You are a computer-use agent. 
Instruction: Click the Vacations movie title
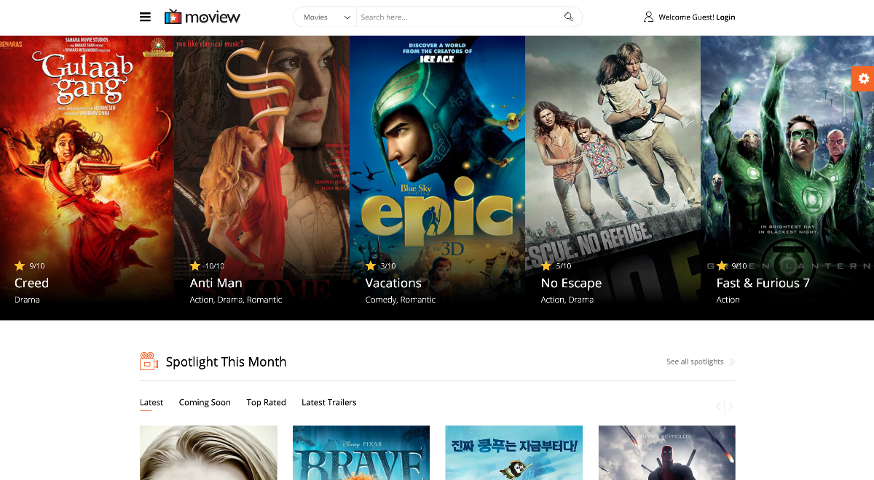pyautogui.click(x=393, y=283)
